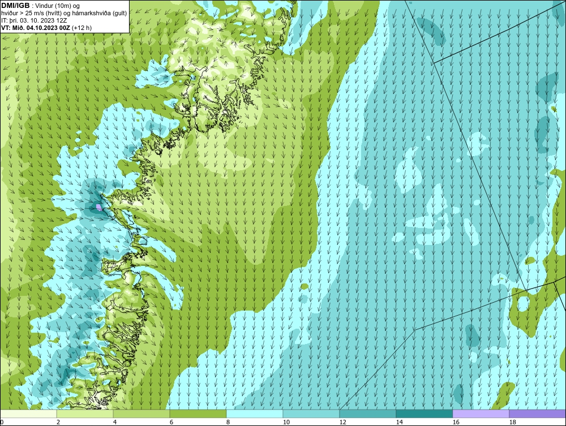Click the 14–16 m/s dark teal legend swatch
The image size is (566, 426).
424,414
